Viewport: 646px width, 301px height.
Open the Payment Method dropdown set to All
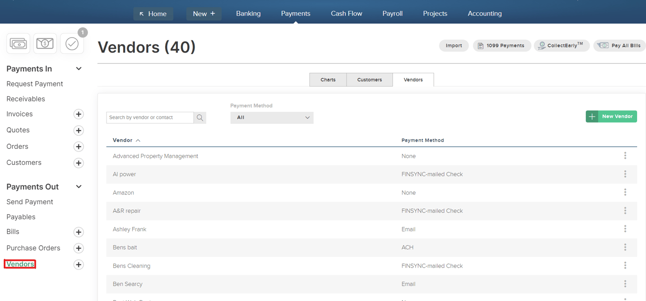tap(272, 117)
